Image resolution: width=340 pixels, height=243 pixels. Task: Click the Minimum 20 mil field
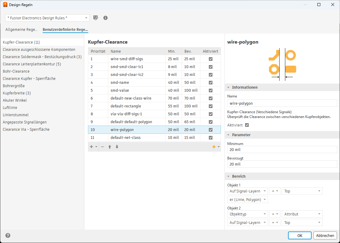pyautogui.click(x=282, y=149)
